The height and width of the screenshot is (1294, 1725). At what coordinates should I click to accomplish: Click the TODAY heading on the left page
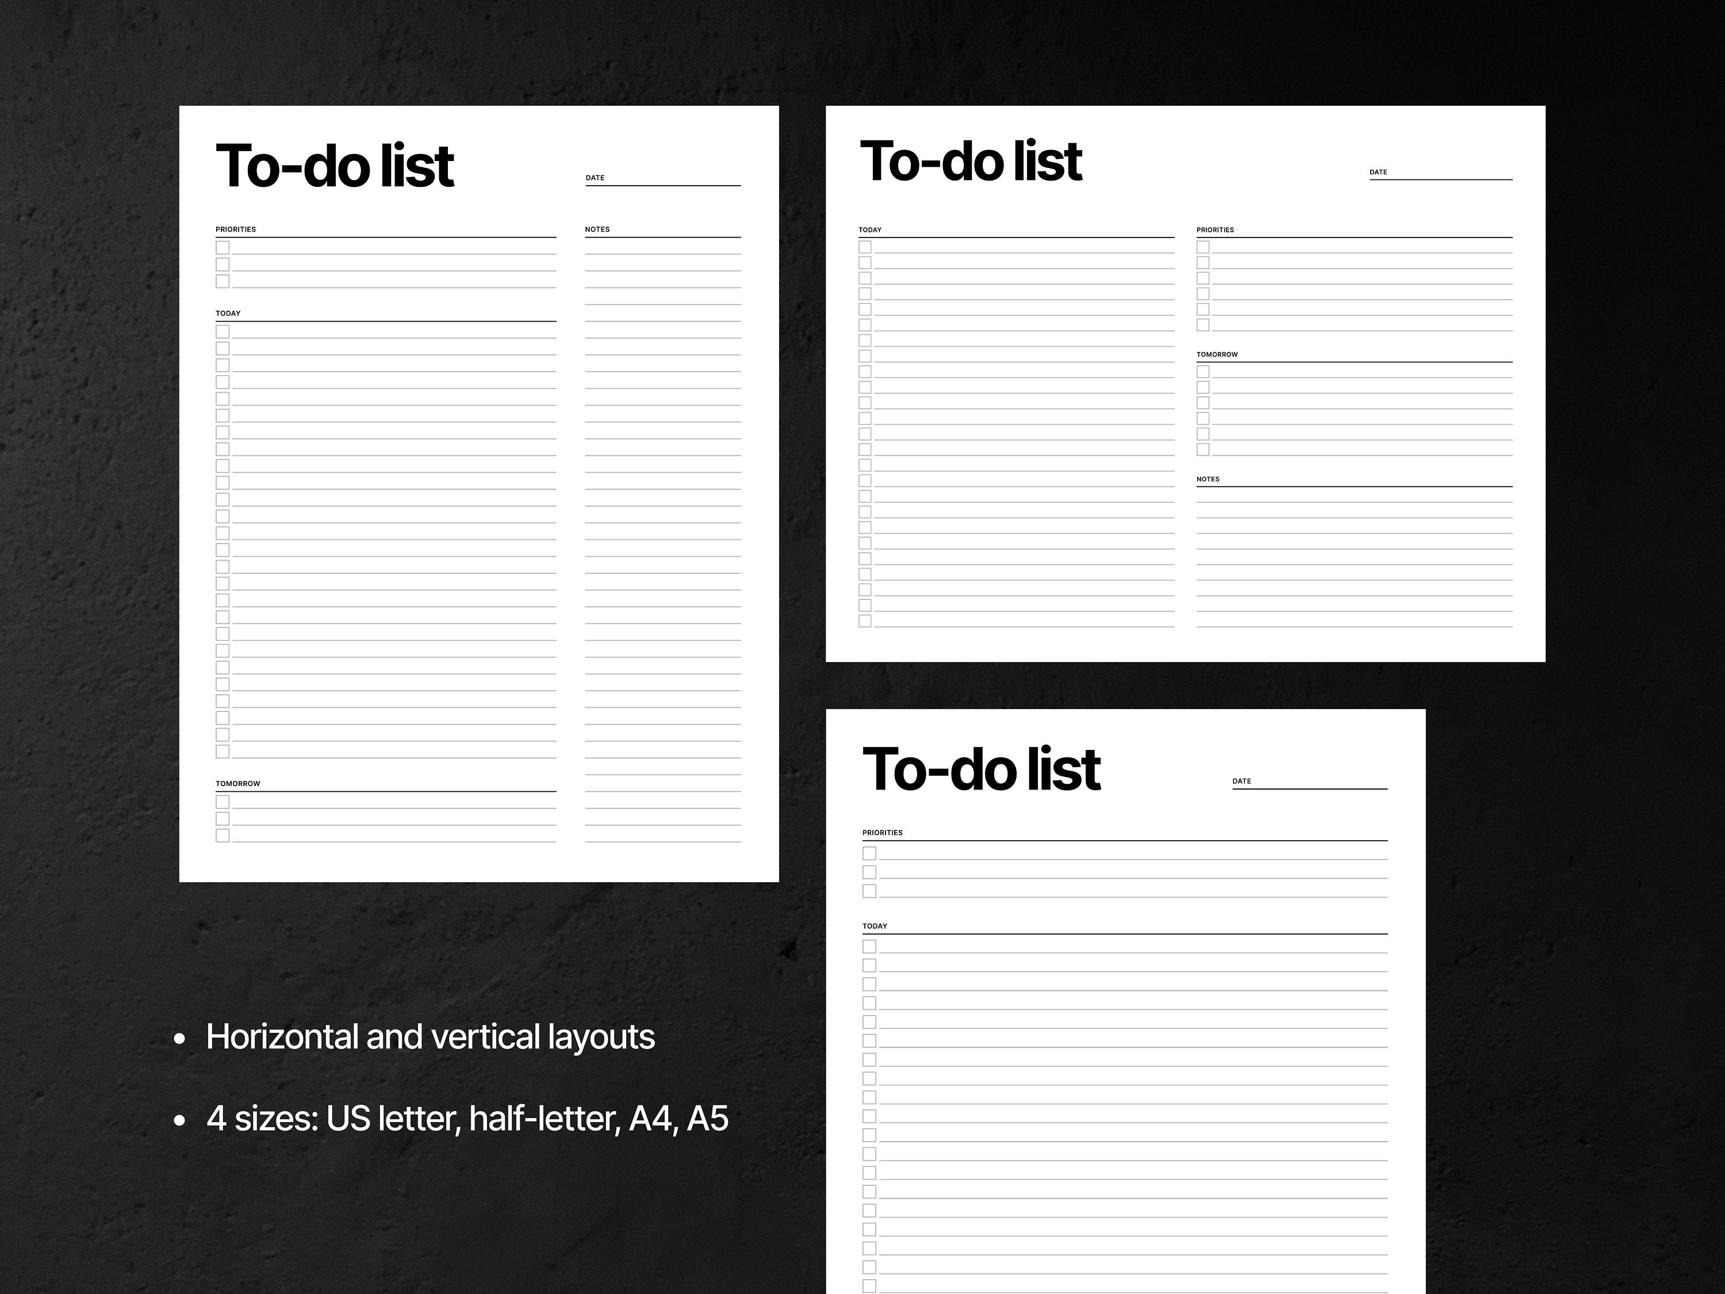click(228, 313)
